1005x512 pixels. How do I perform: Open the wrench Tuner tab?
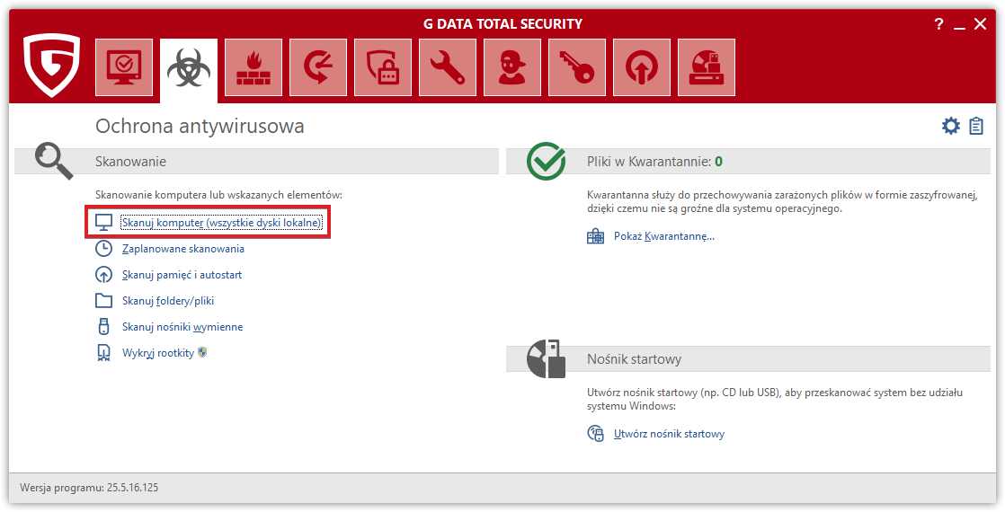(448, 67)
